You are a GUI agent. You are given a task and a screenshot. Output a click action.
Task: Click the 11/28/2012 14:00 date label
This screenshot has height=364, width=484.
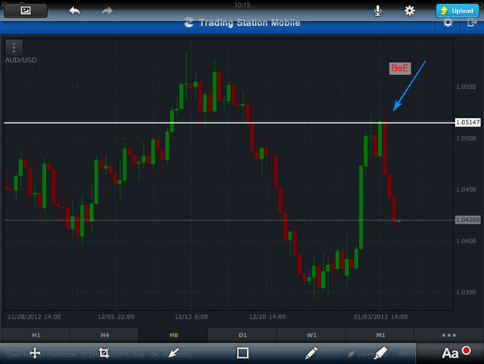pyautogui.click(x=34, y=317)
